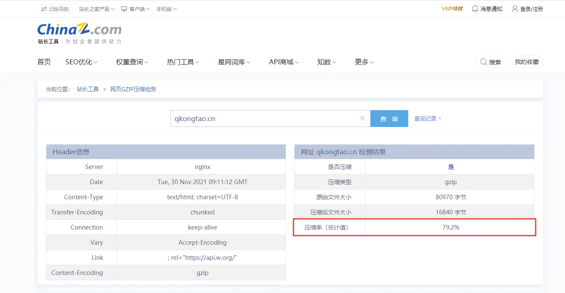Click the gzip value in Content-Encoding row
This screenshot has width=565, height=293.
[x=203, y=273]
